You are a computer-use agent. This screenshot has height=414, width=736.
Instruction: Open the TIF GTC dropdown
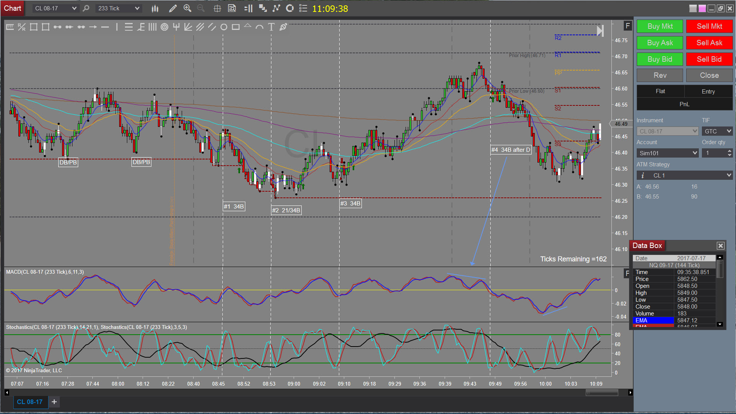click(717, 131)
